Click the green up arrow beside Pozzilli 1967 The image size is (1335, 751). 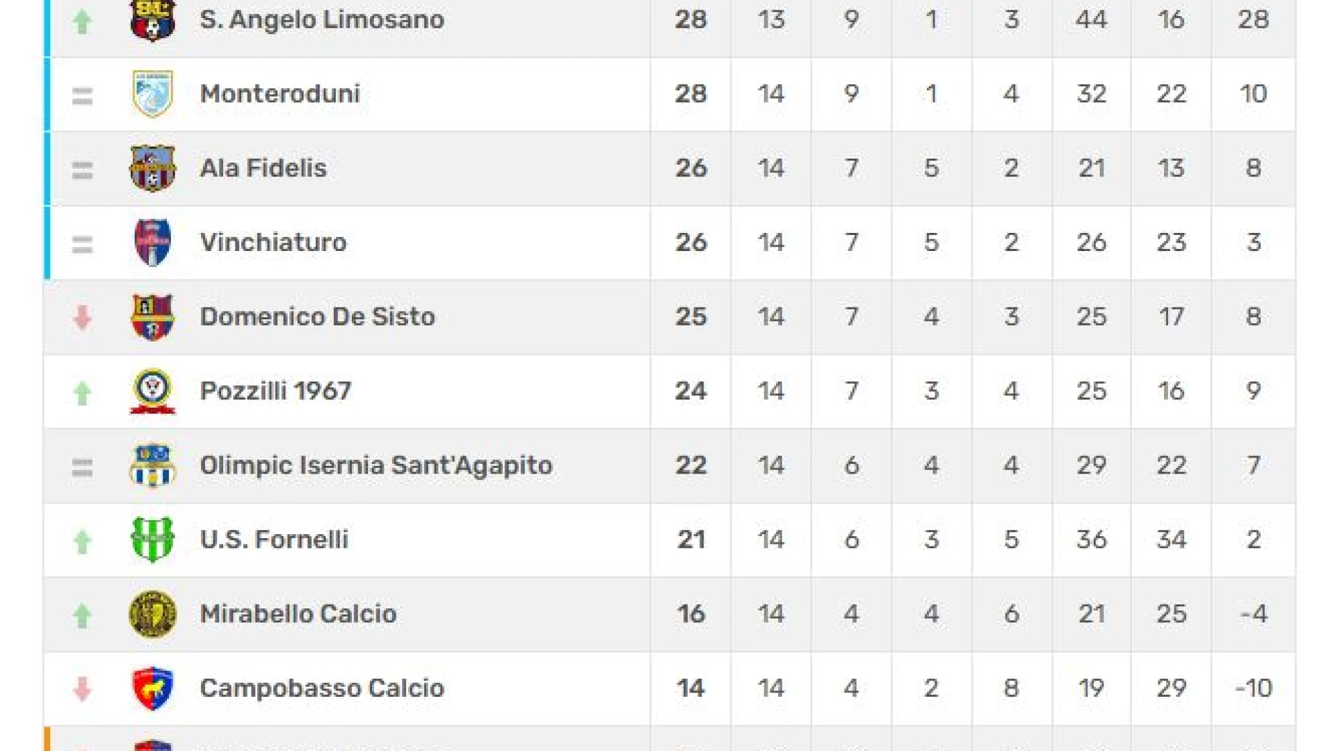click(82, 393)
